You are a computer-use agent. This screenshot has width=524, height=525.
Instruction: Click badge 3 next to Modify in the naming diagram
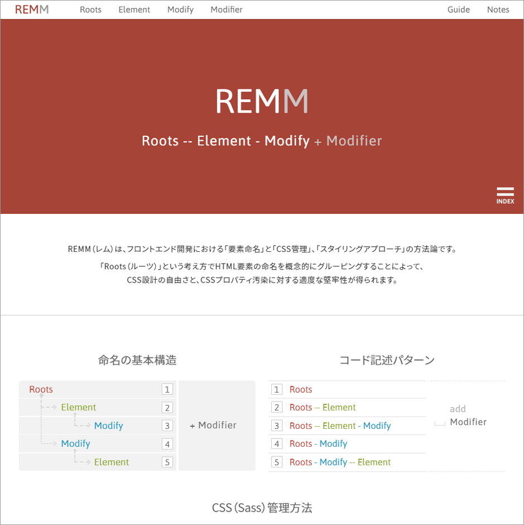point(167,426)
